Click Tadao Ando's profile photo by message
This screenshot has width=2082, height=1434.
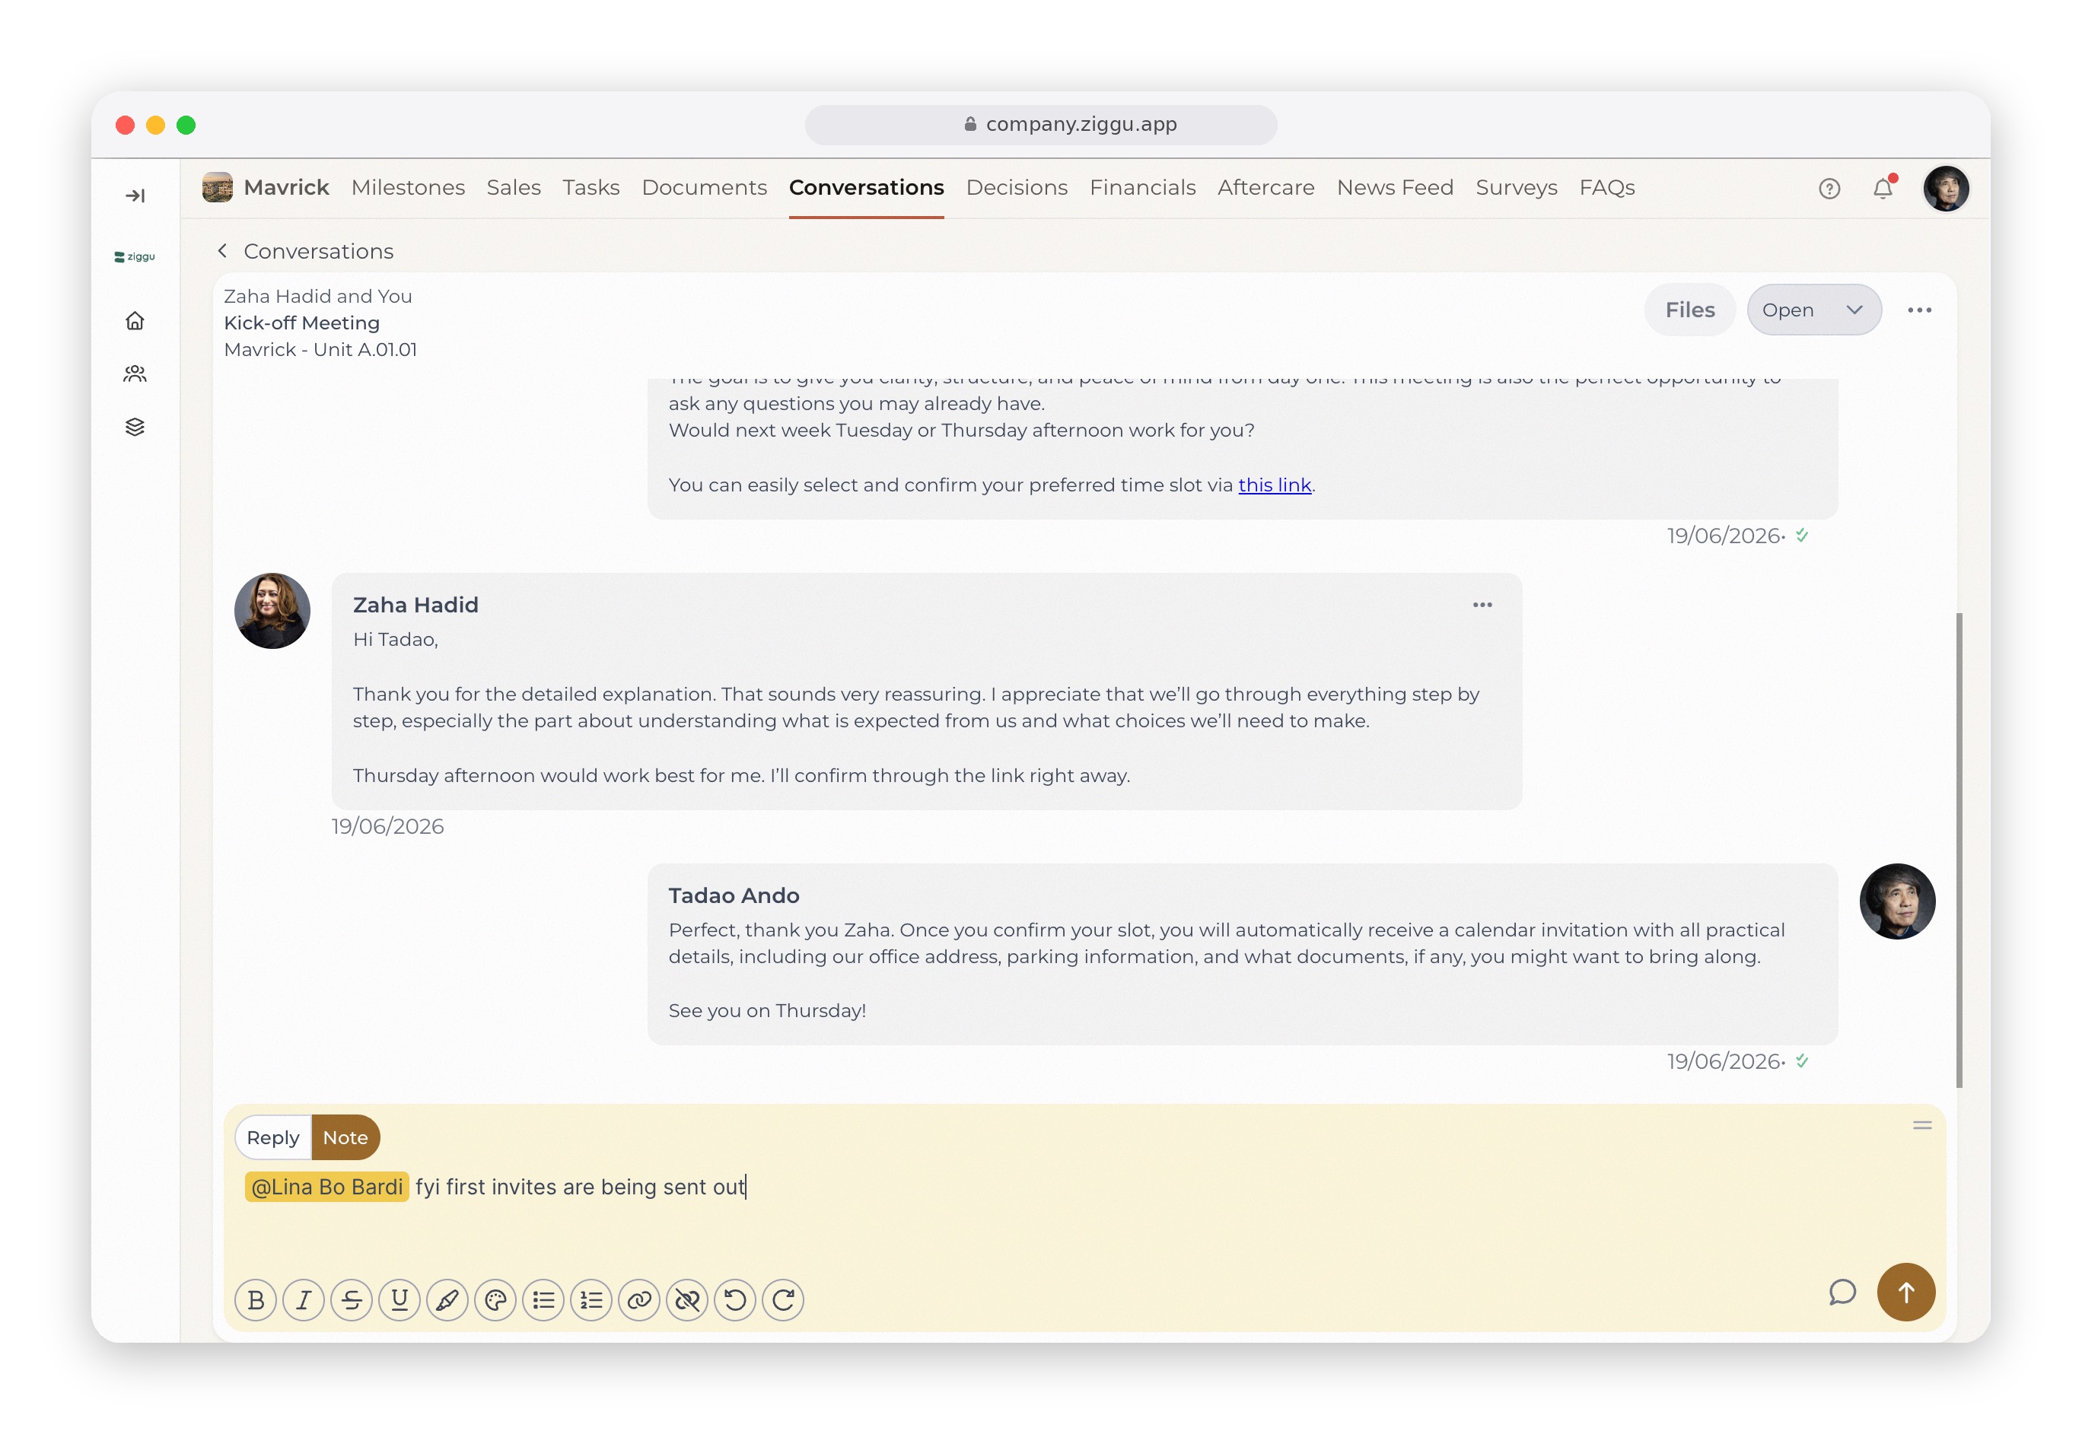(x=1897, y=901)
